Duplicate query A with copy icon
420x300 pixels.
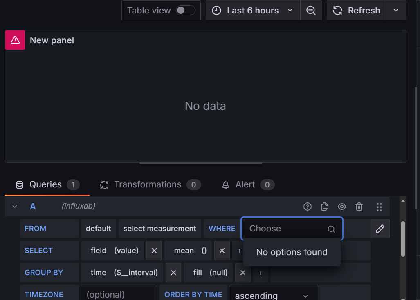325,207
